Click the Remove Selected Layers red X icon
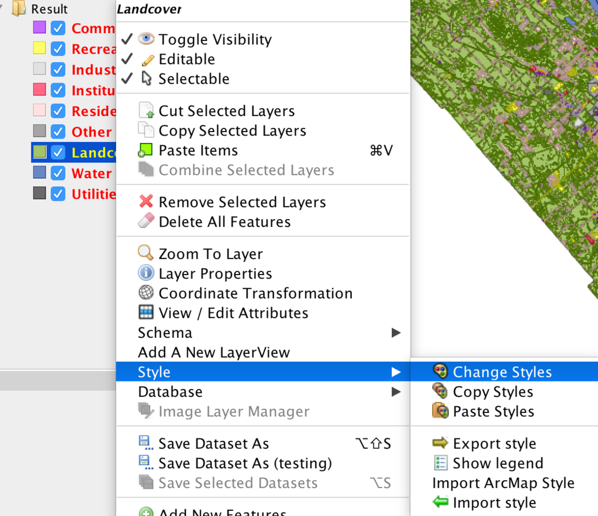The width and height of the screenshot is (598, 516). [146, 202]
